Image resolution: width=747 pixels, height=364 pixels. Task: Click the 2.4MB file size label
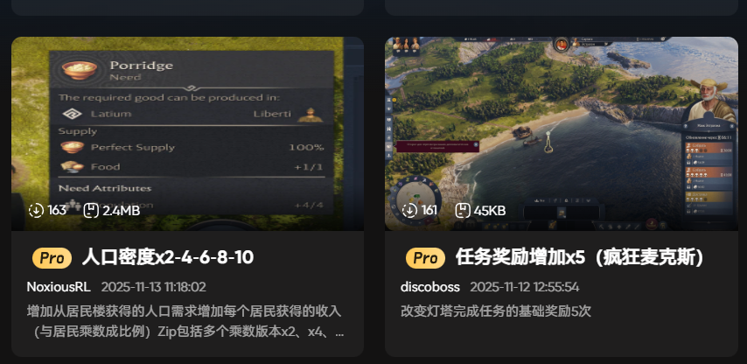[x=122, y=211]
